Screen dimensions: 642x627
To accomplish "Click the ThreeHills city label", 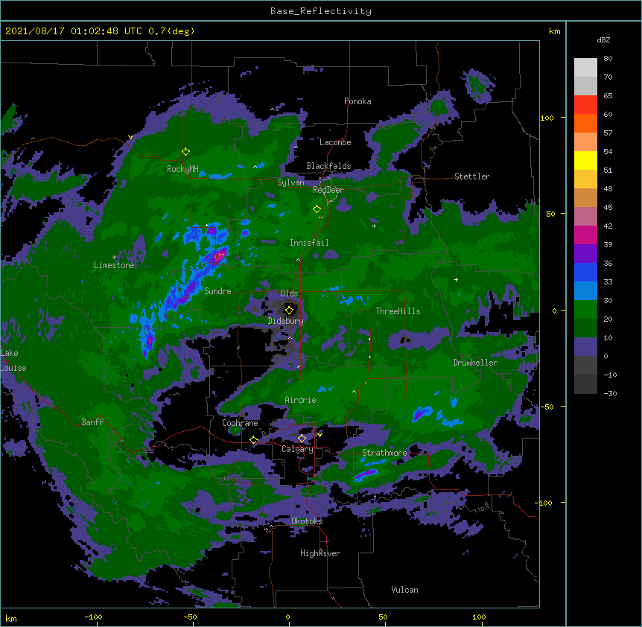I will [x=398, y=311].
